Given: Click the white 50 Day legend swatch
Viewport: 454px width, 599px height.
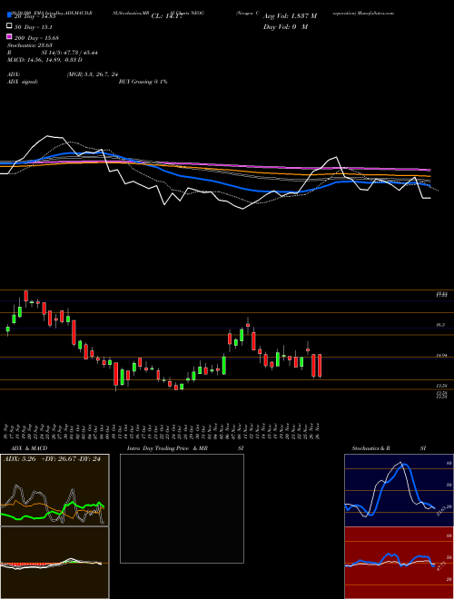Looking at the screenshot, I should pos(9,26).
